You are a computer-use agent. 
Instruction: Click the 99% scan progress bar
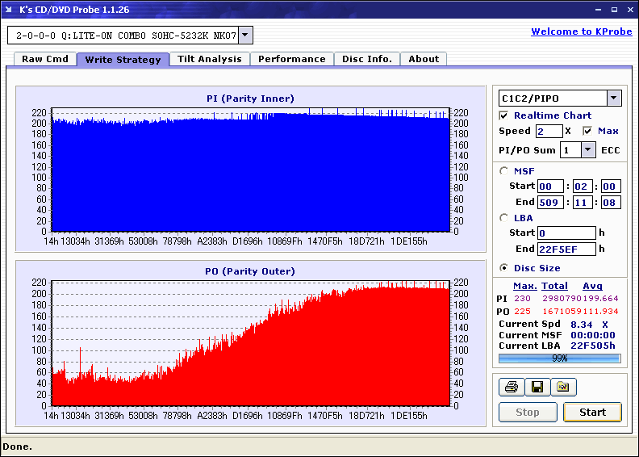click(559, 358)
